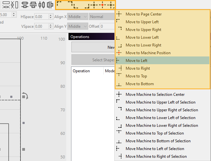
Task: Click the rotate handle icon on canvas
Action: (x=25, y=96)
